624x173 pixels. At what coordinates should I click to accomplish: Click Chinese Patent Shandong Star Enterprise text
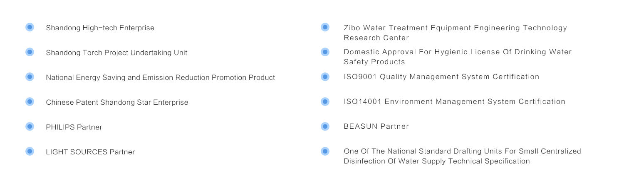[x=117, y=103]
